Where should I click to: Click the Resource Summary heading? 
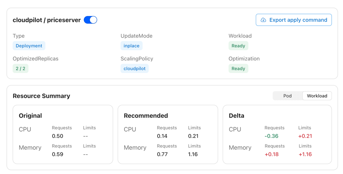[x=41, y=96]
